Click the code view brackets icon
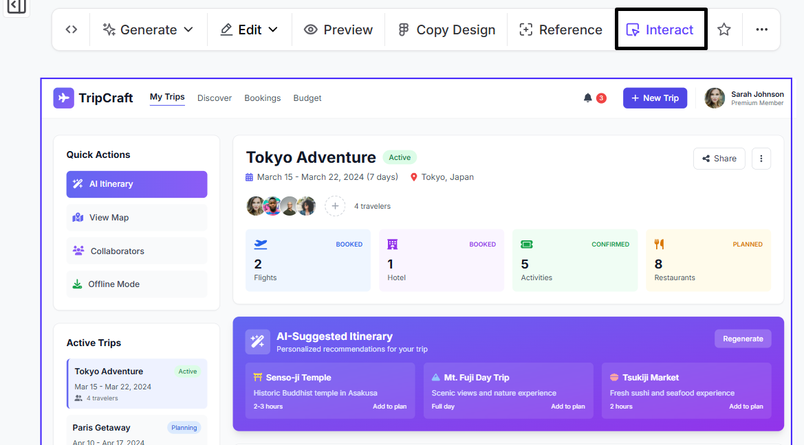The image size is (804, 445). (72, 30)
